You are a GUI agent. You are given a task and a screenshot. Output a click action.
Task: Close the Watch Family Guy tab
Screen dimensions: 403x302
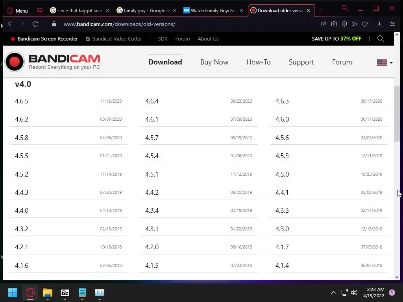[x=241, y=11]
